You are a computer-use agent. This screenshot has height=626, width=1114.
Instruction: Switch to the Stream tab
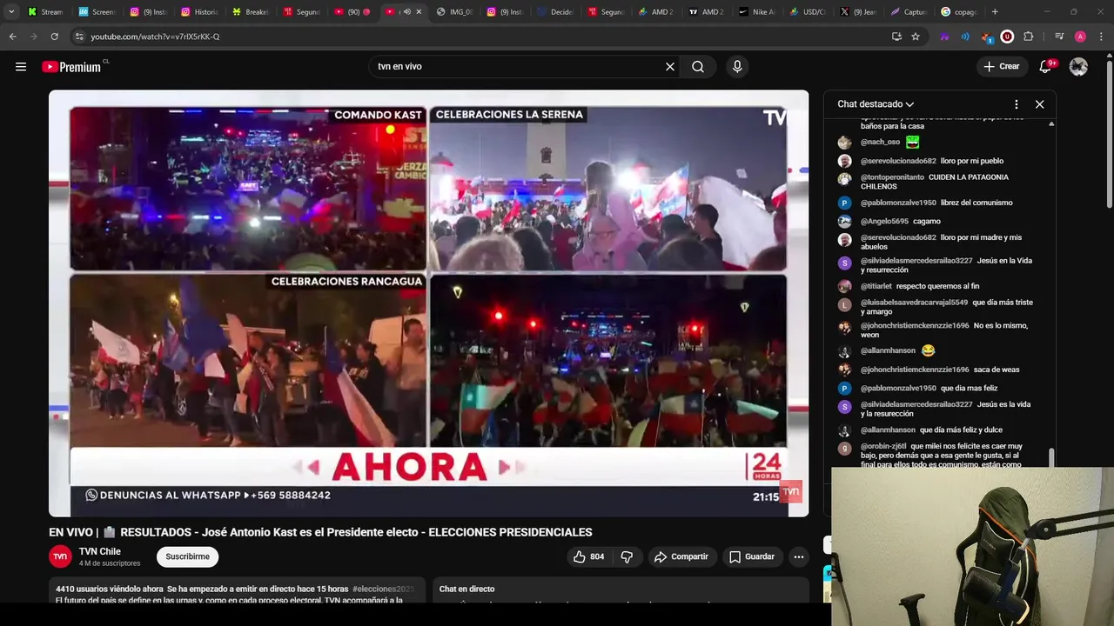[x=45, y=12]
